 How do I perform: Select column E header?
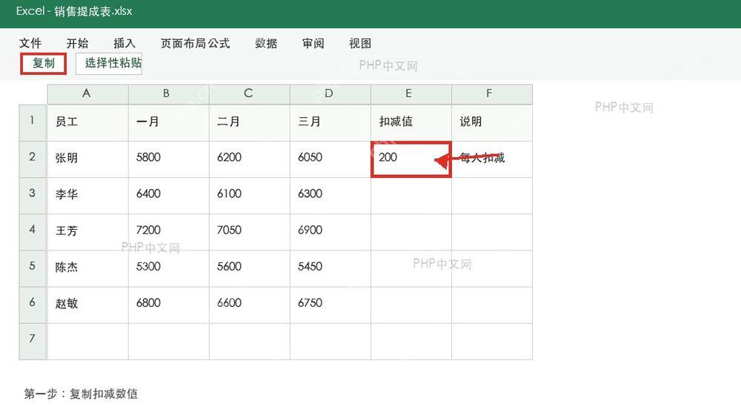click(411, 94)
